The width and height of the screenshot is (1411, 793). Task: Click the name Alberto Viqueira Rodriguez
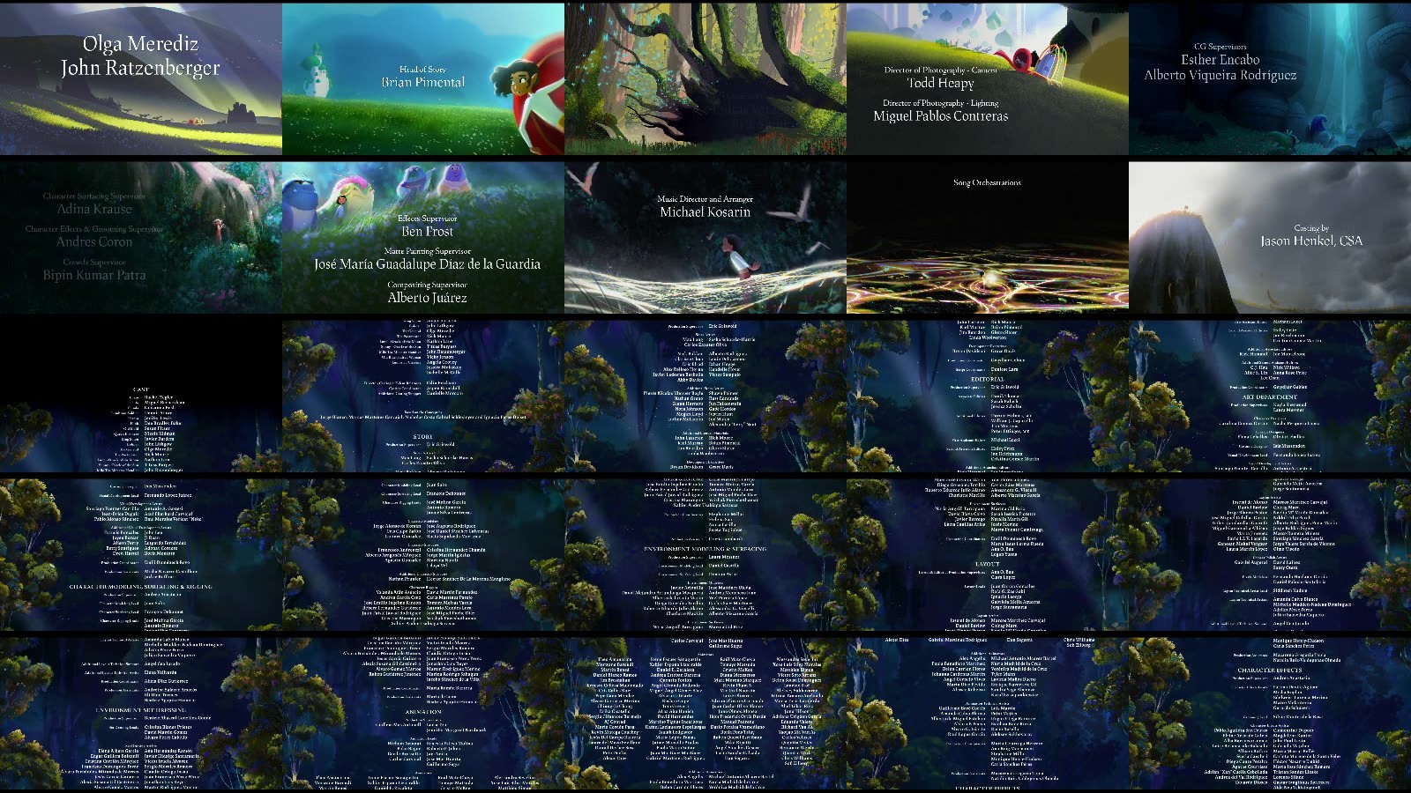click(1221, 75)
